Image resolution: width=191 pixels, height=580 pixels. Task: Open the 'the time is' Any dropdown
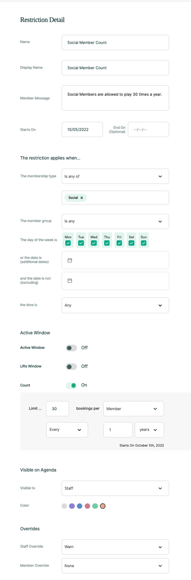coord(115,306)
